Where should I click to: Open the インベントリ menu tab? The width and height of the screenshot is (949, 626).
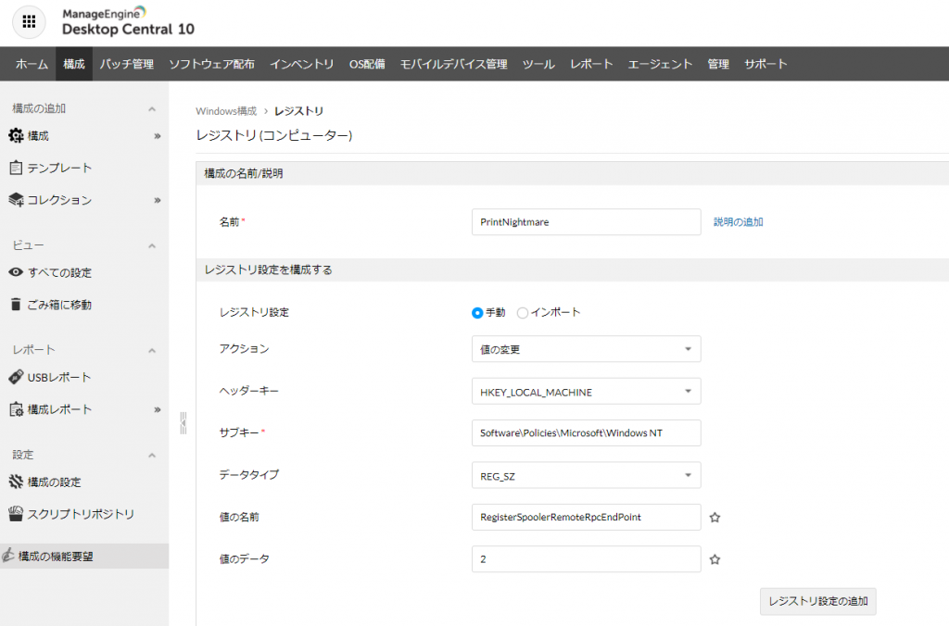[x=302, y=64]
